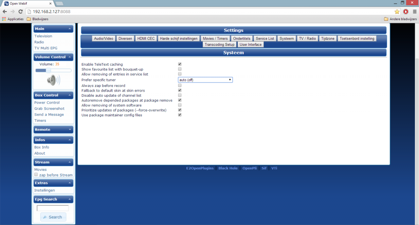
Task: Close the Open Webif tab
Action: (x=50, y=4)
